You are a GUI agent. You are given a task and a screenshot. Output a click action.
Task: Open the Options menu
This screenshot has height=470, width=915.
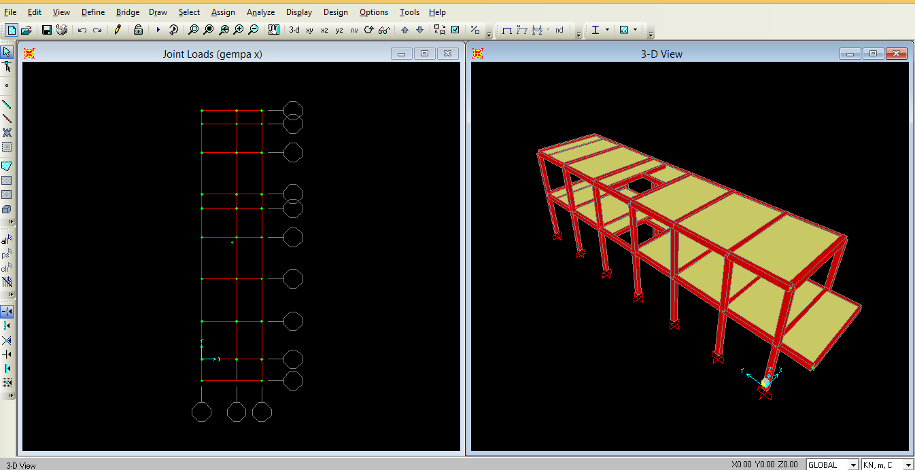tap(374, 12)
